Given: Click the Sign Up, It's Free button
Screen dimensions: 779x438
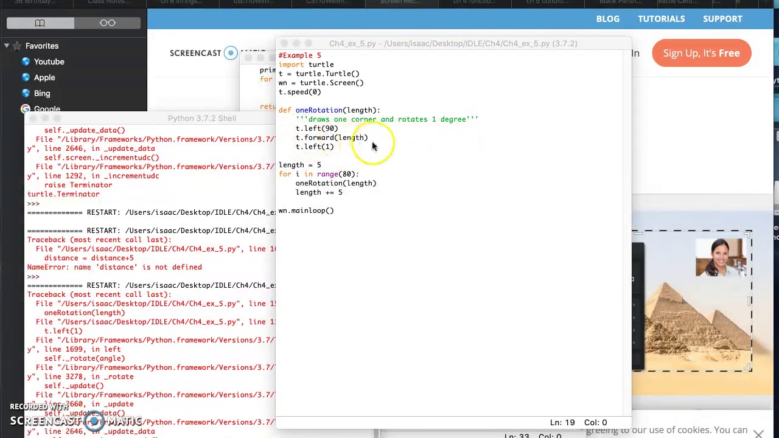Looking at the screenshot, I should (702, 53).
